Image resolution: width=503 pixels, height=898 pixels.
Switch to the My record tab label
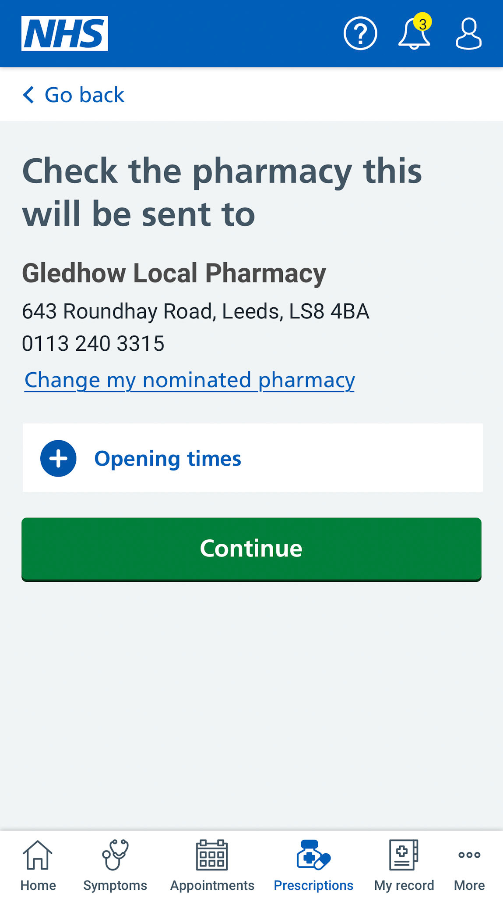pos(404,885)
